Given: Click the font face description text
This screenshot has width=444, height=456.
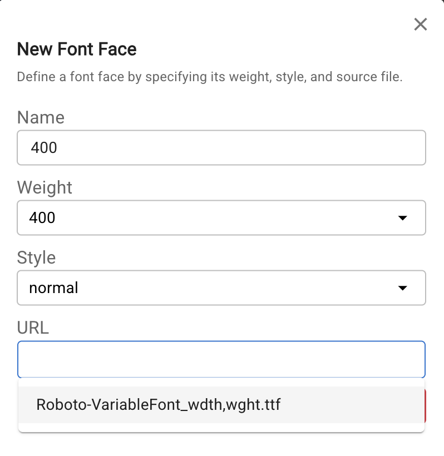Looking at the screenshot, I should [209, 77].
